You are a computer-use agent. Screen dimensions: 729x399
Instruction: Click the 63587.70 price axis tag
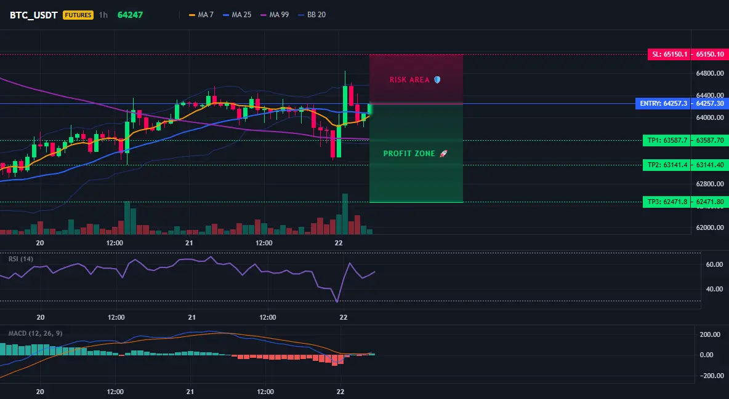pos(710,140)
